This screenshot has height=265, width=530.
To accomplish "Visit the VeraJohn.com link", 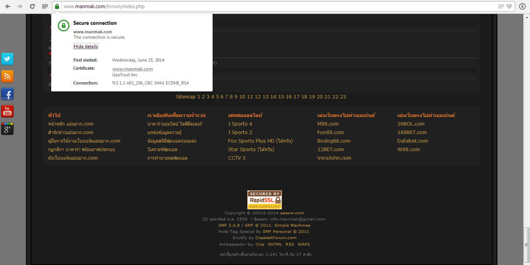I will pos(334,158).
